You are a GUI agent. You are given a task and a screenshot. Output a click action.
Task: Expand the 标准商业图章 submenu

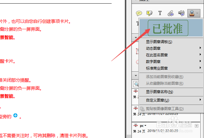tap(171, 68)
